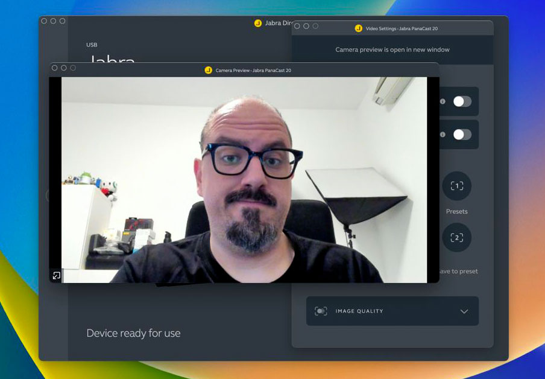This screenshot has width=545, height=379.
Task: Select preset 1 in Video Settings
Action: pyautogui.click(x=457, y=186)
